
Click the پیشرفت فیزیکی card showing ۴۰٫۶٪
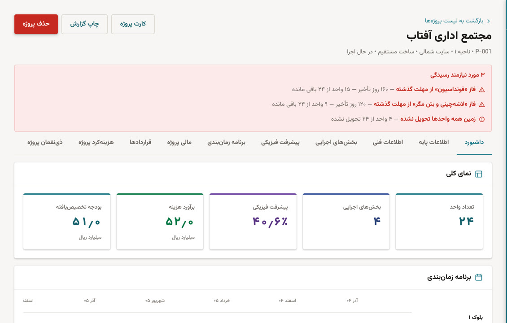(x=253, y=222)
